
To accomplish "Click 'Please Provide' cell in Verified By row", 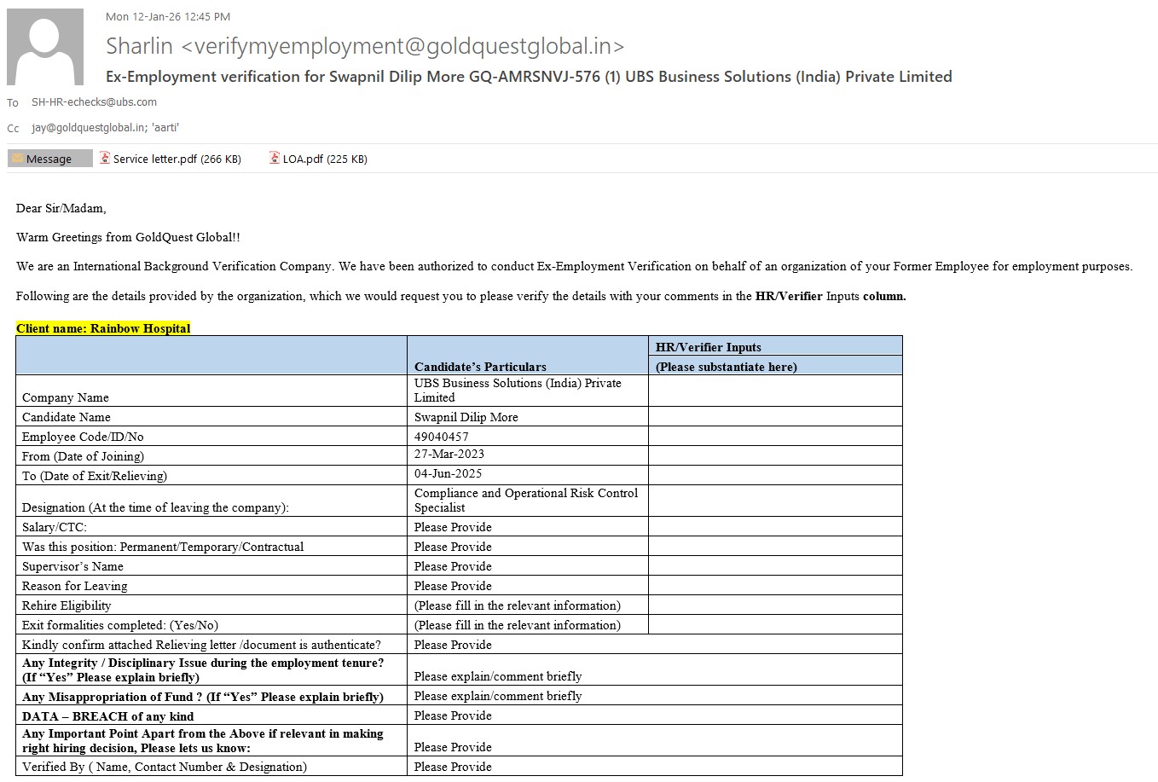I will (453, 767).
